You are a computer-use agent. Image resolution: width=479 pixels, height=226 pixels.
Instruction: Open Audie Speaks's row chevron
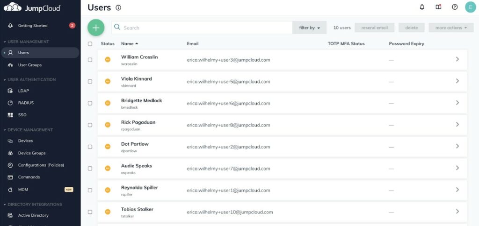click(x=457, y=168)
